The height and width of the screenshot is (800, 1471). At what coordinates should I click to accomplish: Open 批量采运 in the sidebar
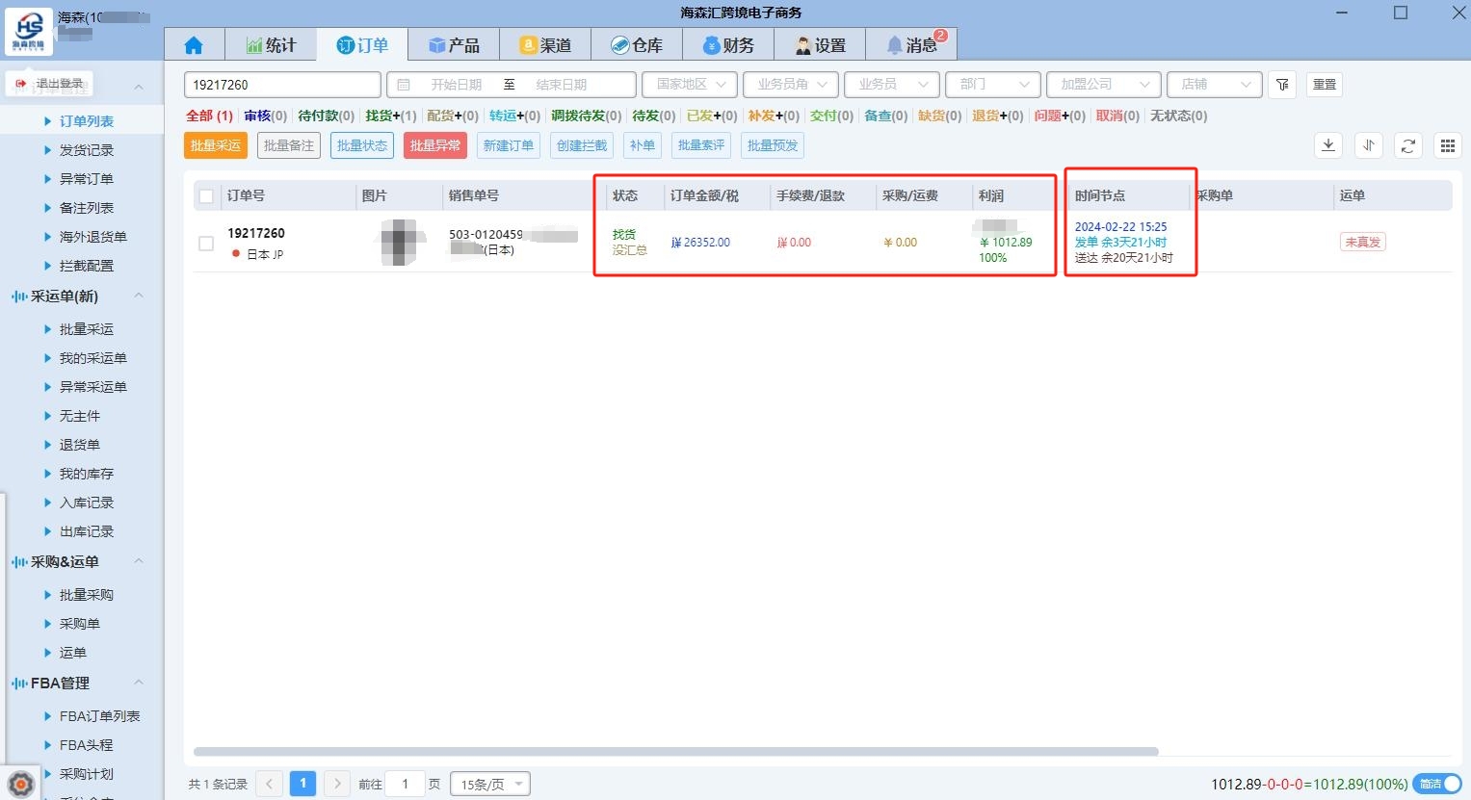(87, 329)
